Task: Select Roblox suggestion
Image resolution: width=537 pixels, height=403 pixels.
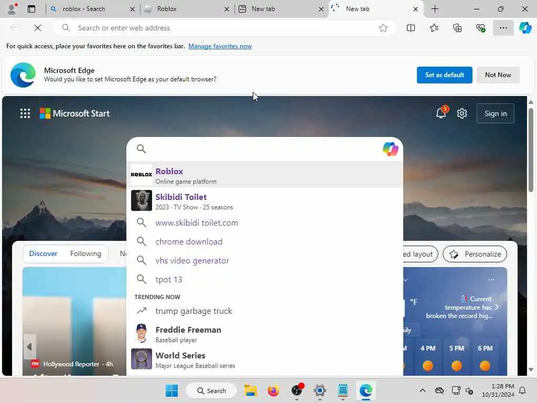Action: [x=265, y=174]
